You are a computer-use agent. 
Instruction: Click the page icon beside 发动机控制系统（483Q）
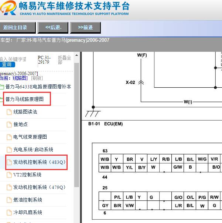click(9, 162)
